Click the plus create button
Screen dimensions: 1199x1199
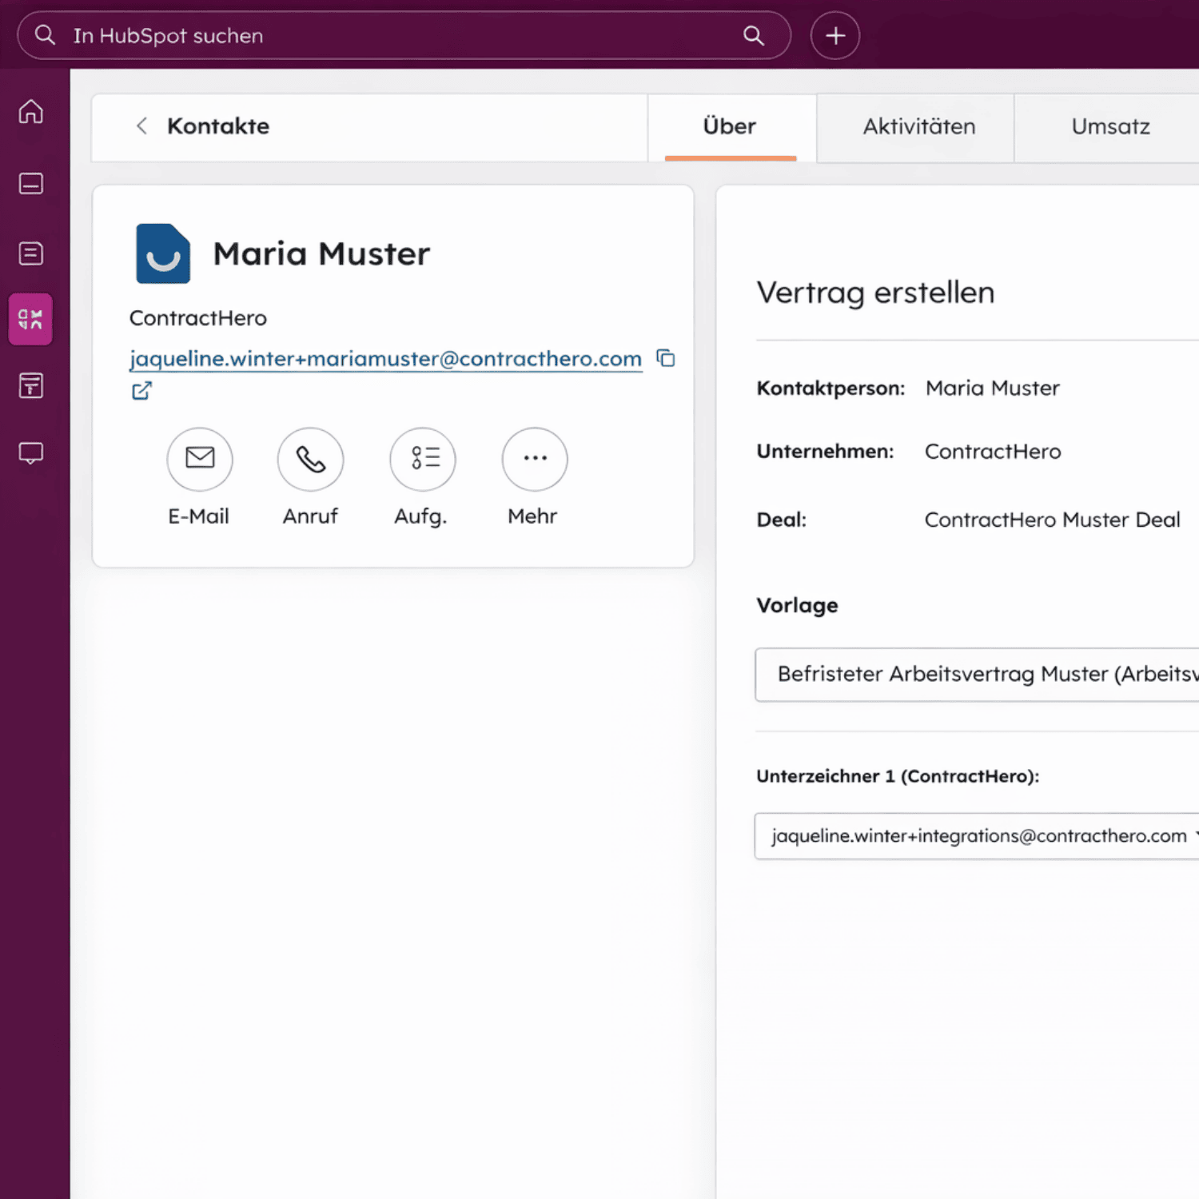click(835, 36)
